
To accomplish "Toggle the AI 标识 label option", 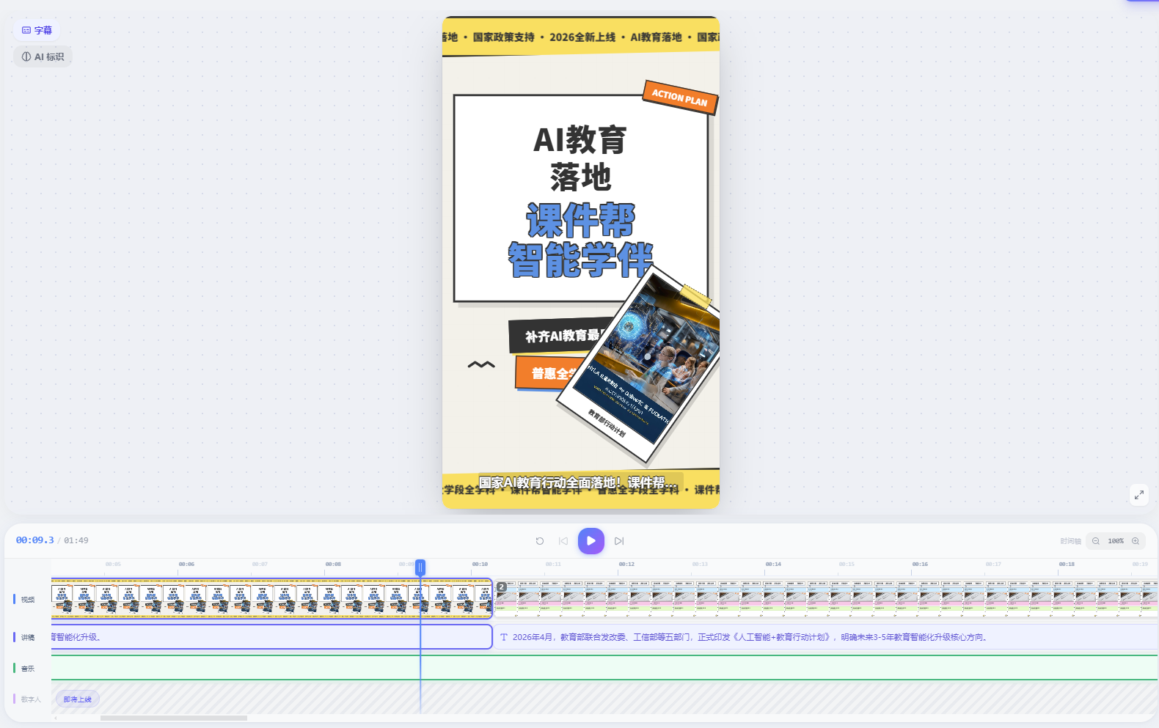I will pyautogui.click(x=43, y=56).
